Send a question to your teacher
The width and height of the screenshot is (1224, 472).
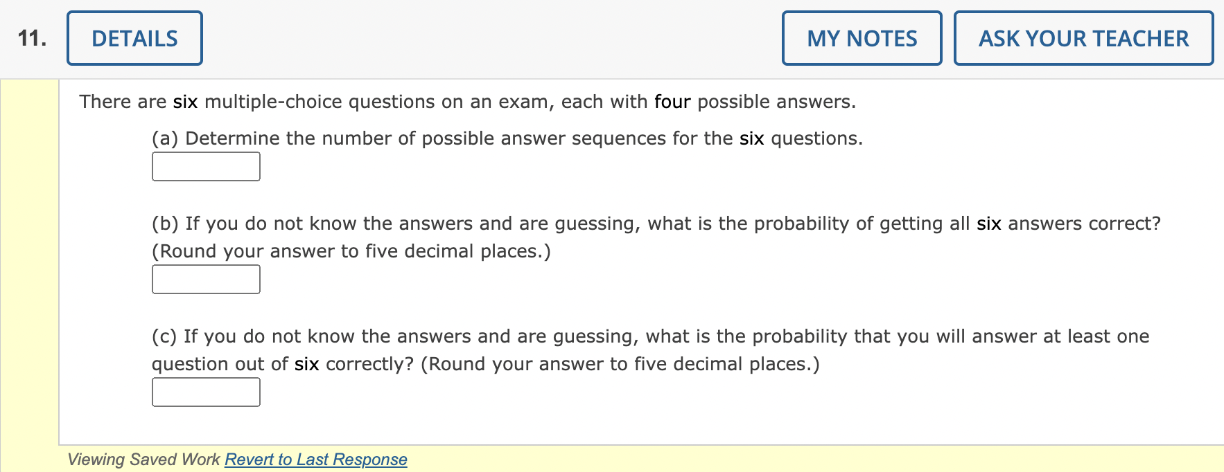pyautogui.click(x=1083, y=39)
